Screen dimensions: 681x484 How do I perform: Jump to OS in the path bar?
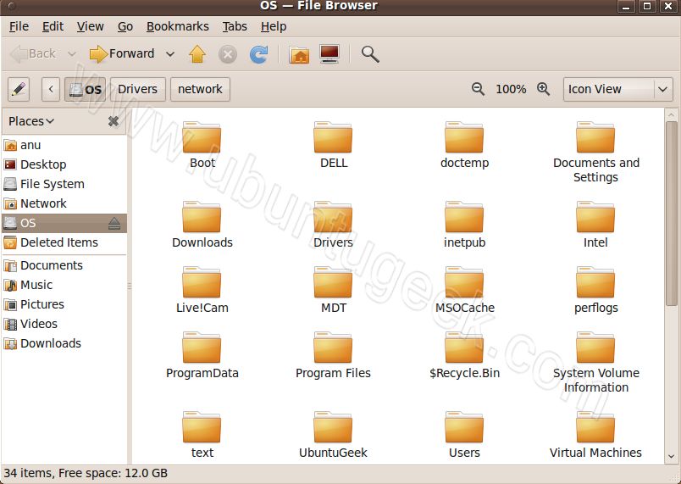(85, 90)
